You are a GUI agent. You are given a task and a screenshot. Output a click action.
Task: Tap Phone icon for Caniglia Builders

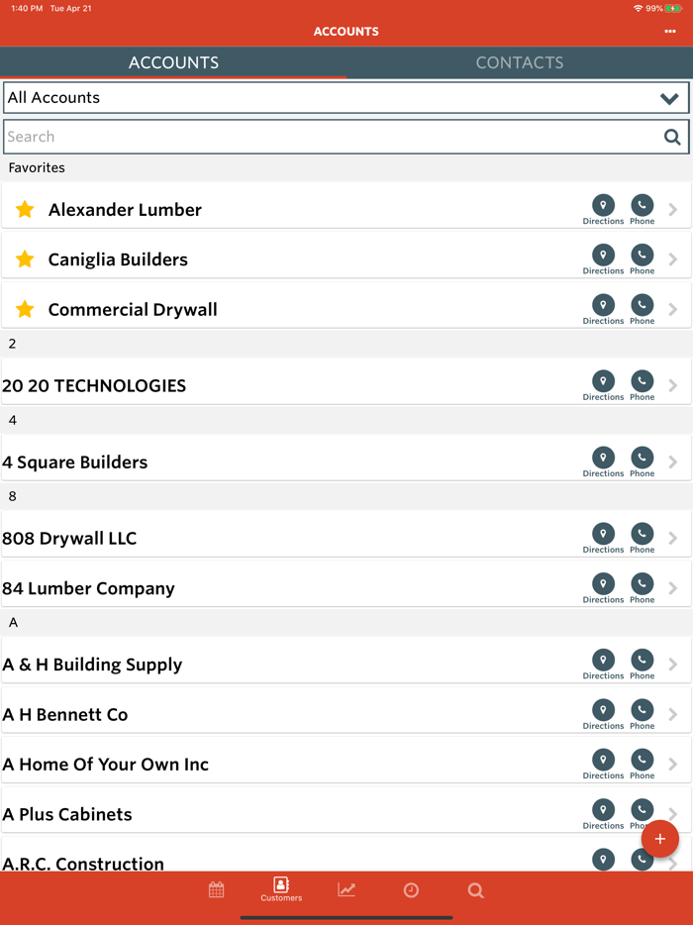click(x=642, y=259)
